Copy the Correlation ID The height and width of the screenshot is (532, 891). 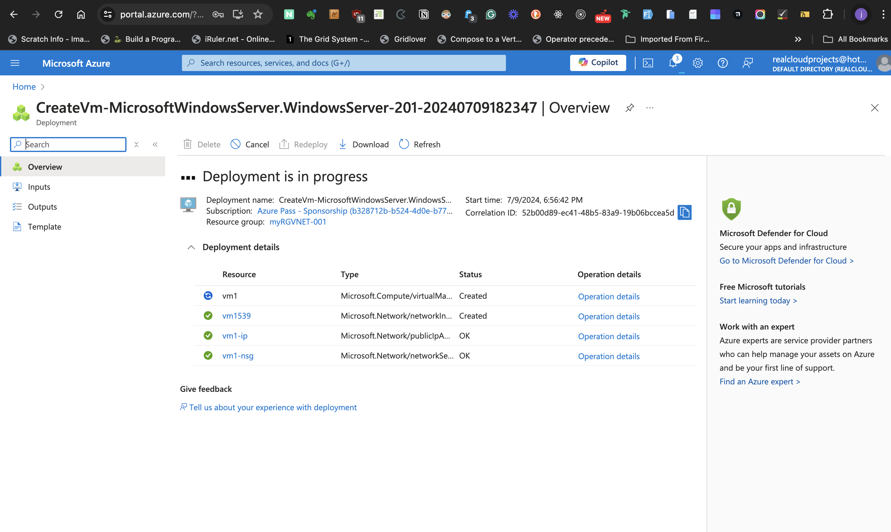684,212
